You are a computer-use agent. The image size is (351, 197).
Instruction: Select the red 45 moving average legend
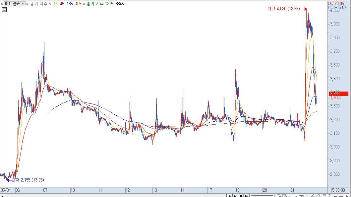point(62,4)
